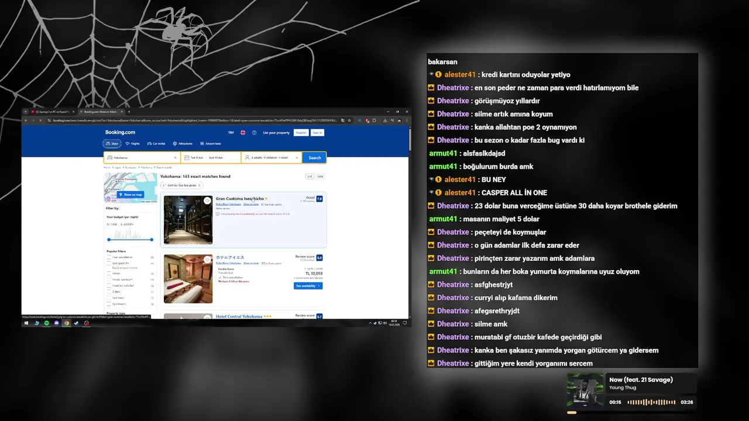The height and width of the screenshot is (421, 749).
Task: Tick the Very good 8+ filter checkbox
Action: 108,263
